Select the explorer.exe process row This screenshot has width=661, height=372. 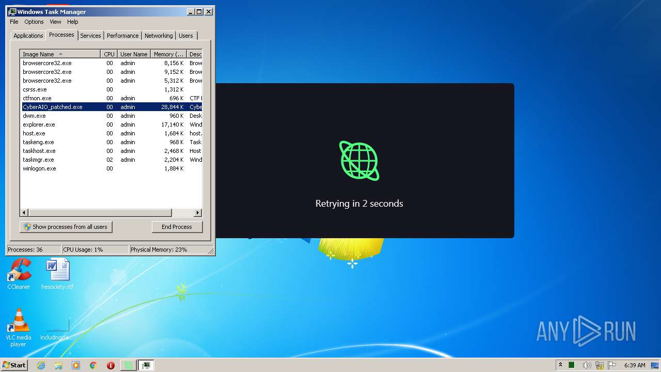coord(112,125)
